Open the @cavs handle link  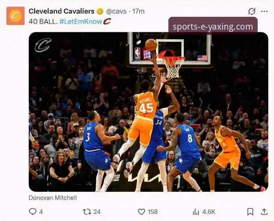(x=117, y=11)
